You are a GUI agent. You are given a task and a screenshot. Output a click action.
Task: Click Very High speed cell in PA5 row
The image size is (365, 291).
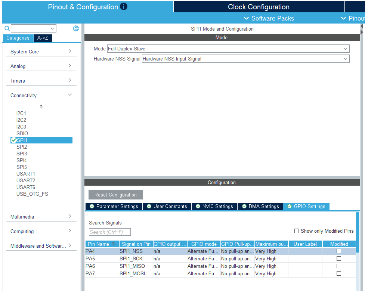click(272, 259)
